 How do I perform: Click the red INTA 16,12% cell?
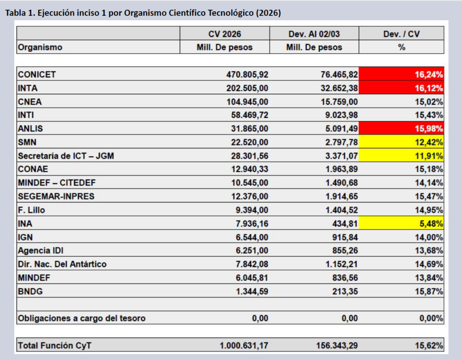[x=401, y=88]
